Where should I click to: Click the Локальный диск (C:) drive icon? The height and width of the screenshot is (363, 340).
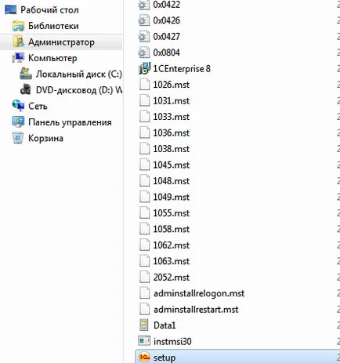[26, 74]
